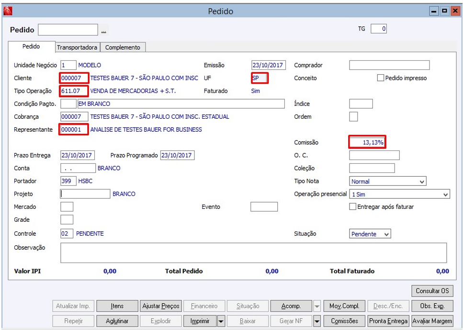Click the Comissão percentage field

pos(367,142)
